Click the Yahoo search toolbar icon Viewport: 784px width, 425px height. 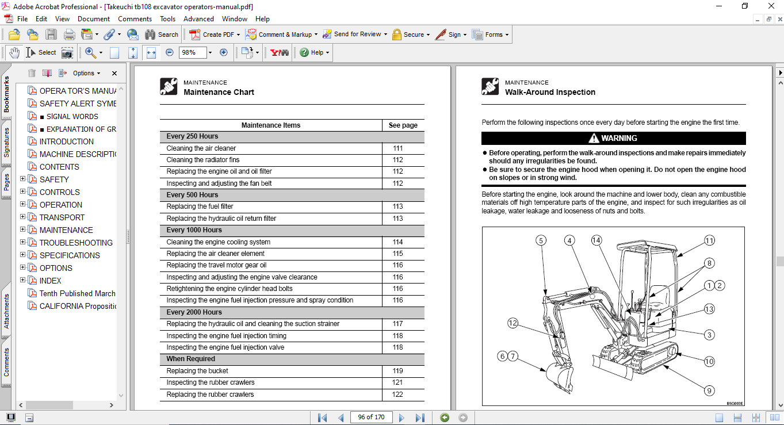(x=280, y=52)
